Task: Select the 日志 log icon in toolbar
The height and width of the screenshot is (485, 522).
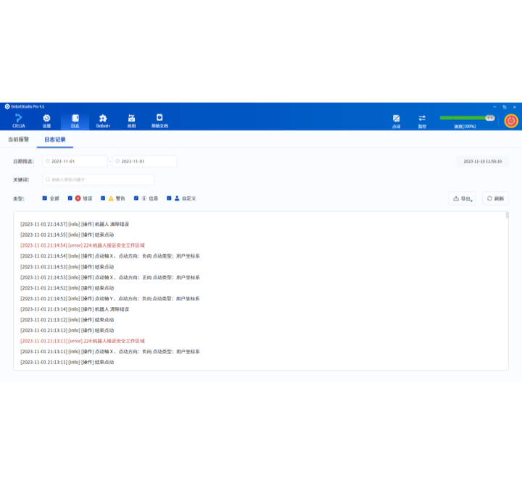Action: 75,120
